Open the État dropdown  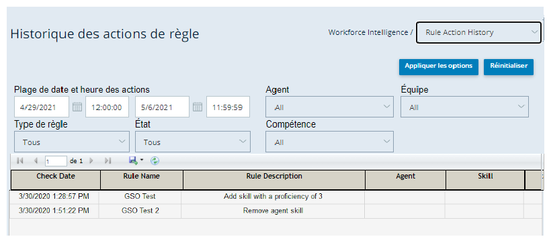click(x=193, y=142)
